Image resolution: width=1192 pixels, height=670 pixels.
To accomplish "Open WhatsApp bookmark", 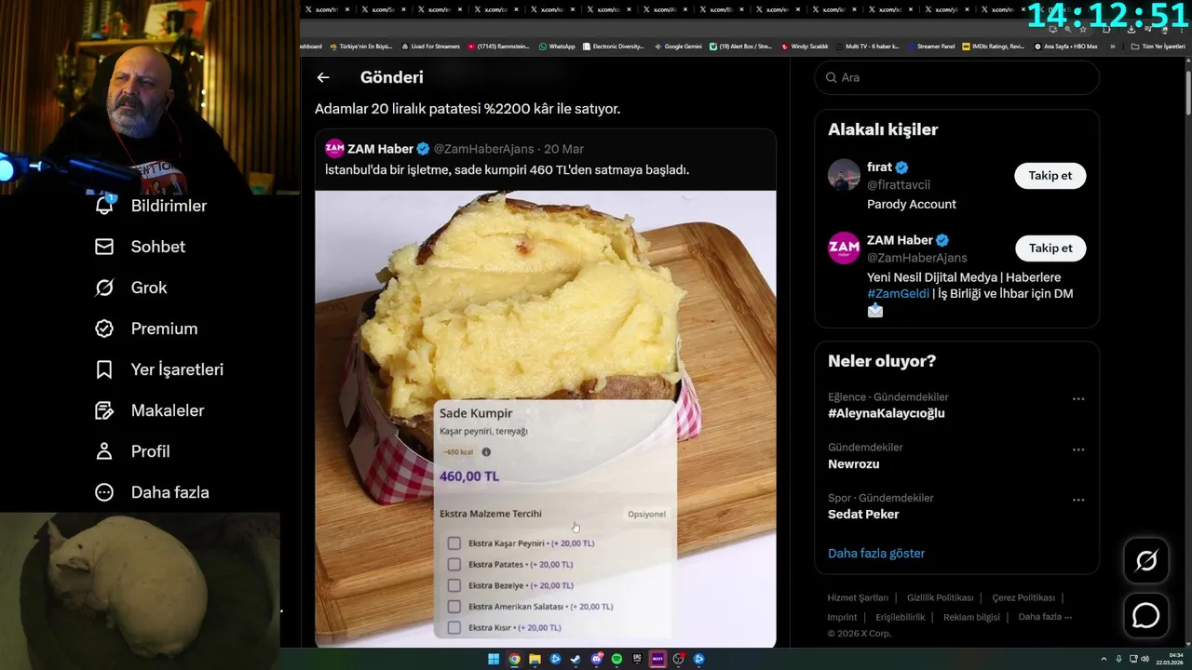I will coord(557,46).
